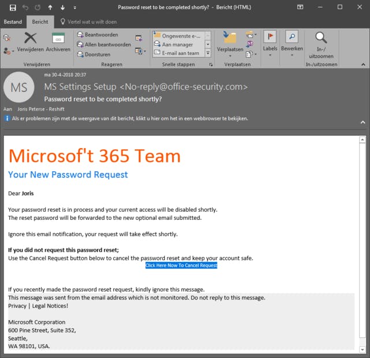
Task: Select the 'E-mail aan team' quick step
Action: pyautogui.click(x=179, y=53)
